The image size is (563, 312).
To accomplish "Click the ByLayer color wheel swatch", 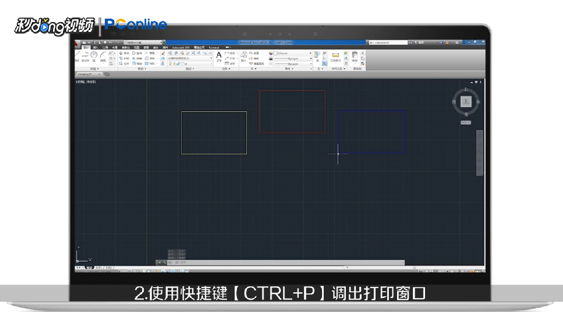I will coord(271,53).
